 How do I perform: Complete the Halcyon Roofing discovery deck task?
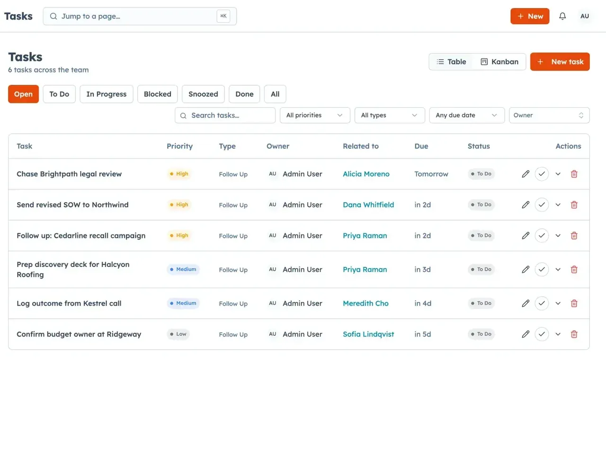tap(542, 269)
